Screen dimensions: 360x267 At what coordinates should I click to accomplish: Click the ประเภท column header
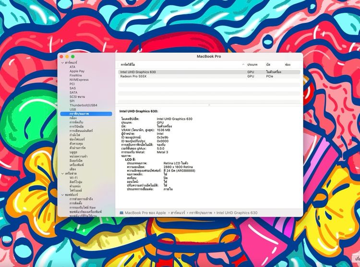(252, 64)
